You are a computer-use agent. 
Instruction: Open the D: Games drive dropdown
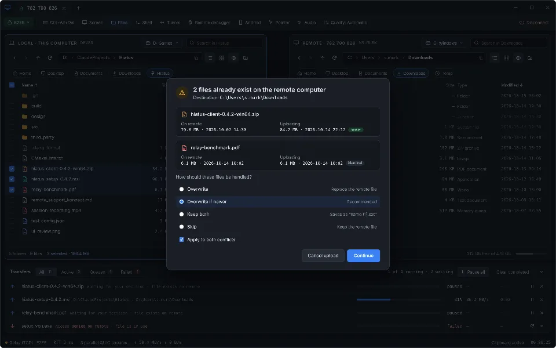pyautogui.click(x=163, y=43)
